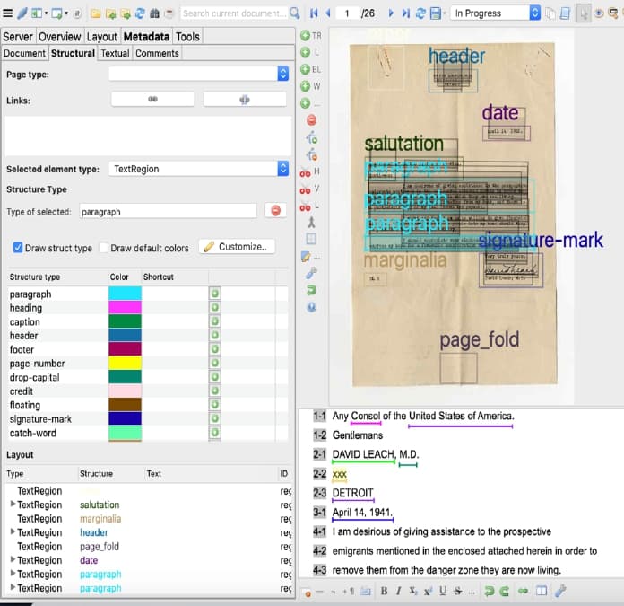This screenshot has height=606, width=624.
Task: Click the green undo arrow in canvas toolbar
Action: (311, 290)
